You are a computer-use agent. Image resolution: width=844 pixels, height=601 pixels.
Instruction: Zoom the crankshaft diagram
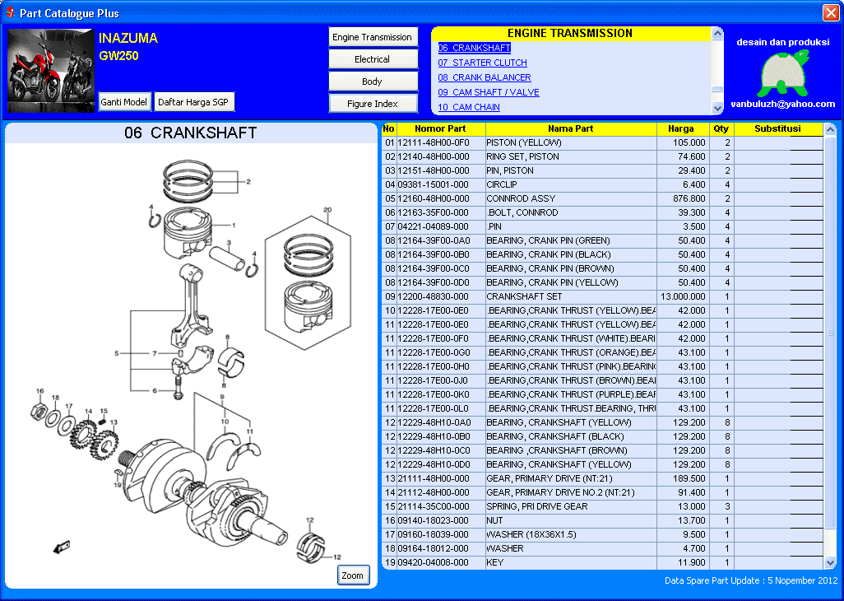click(x=353, y=575)
